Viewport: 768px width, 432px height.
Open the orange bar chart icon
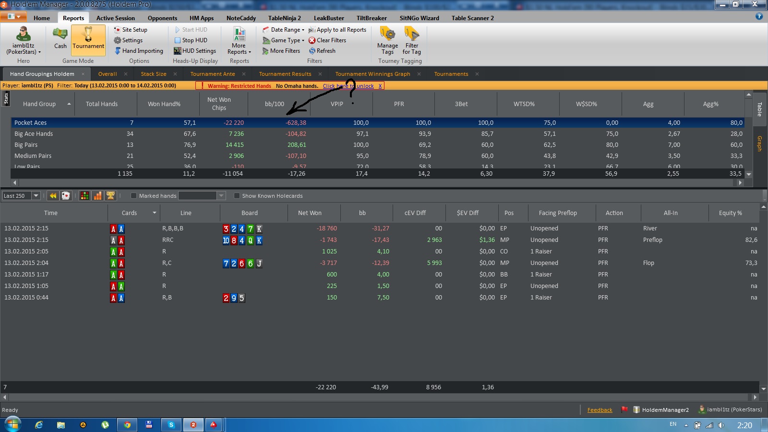point(97,196)
